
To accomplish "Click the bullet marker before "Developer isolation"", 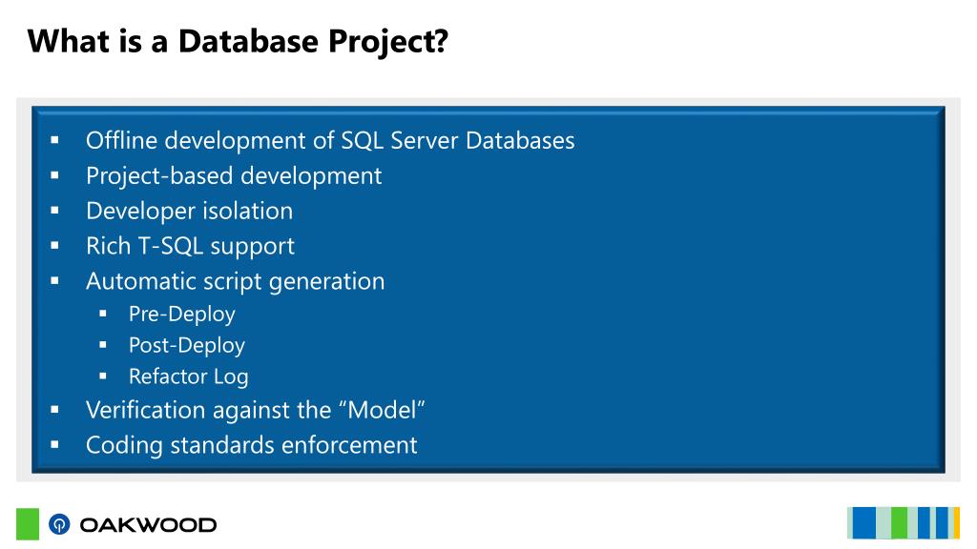I will [54, 211].
